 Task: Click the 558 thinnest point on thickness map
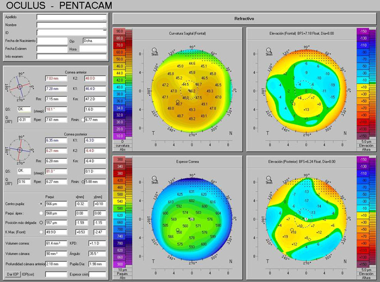(x=179, y=232)
